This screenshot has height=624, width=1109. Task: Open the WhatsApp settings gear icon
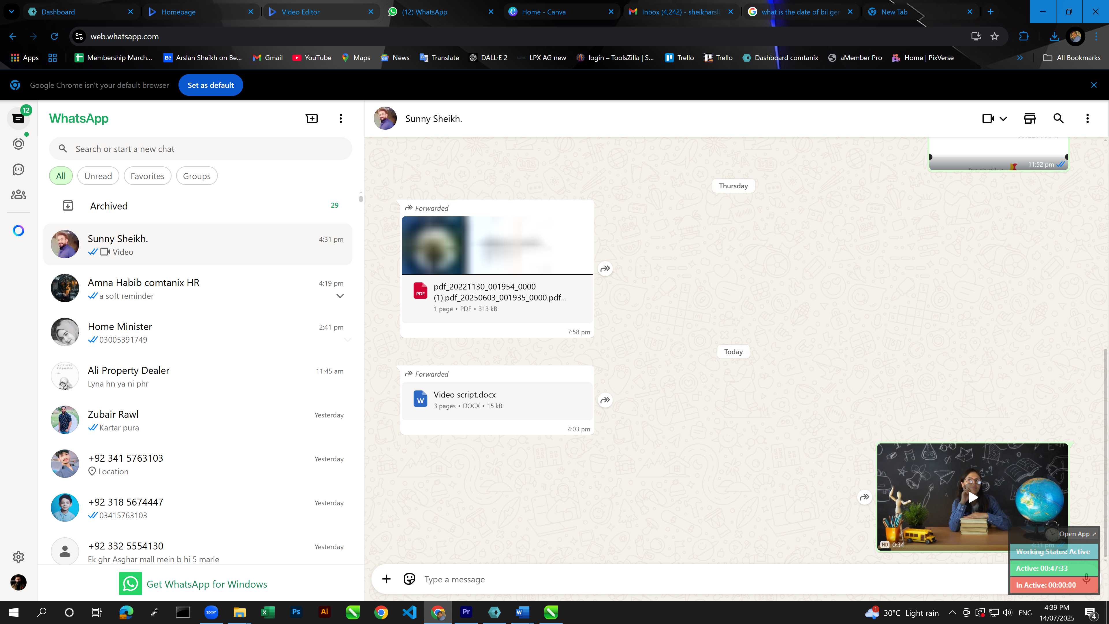[x=18, y=557]
